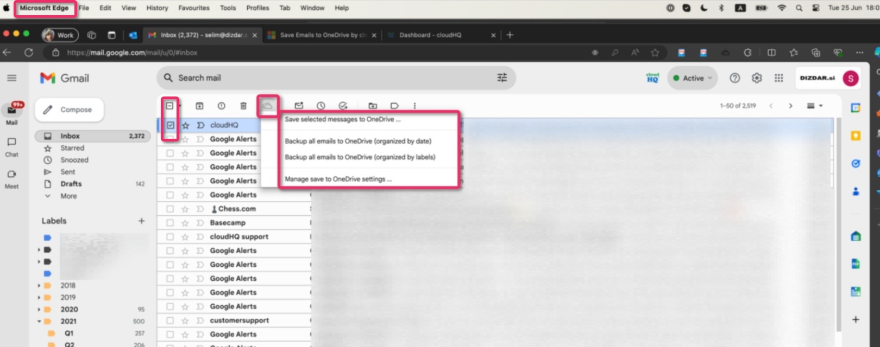Choose Backup all emails organized by date
Viewport: 880px width, 347px height.
pos(358,141)
